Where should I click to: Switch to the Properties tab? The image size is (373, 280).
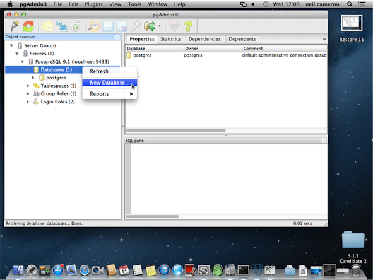click(x=142, y=39)
